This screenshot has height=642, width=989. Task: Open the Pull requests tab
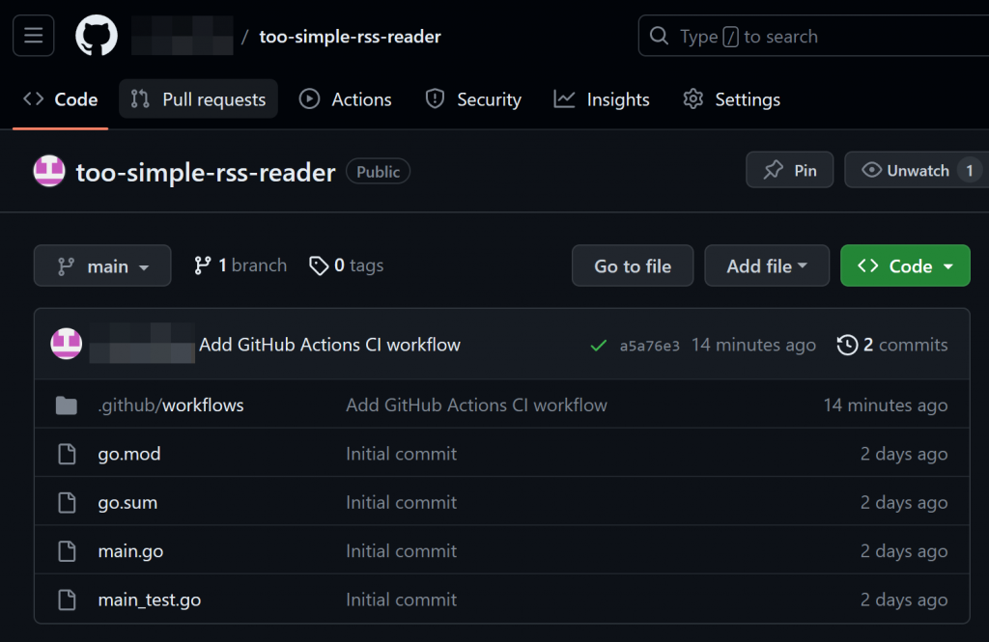pyautogui.click(x=198, y=99)
